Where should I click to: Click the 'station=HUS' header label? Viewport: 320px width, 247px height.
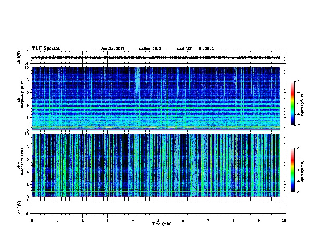click(x=150, y=48)
